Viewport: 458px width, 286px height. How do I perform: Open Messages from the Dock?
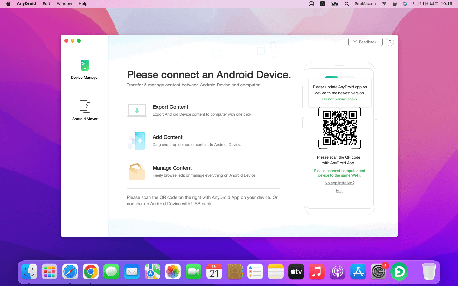(111, 272)
